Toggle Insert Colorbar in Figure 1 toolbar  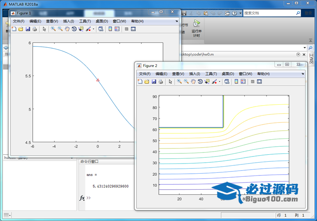tap(110, 29)
